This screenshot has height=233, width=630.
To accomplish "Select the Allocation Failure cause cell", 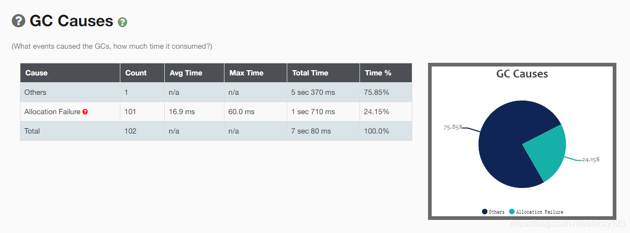I will [x=70, y=112].
